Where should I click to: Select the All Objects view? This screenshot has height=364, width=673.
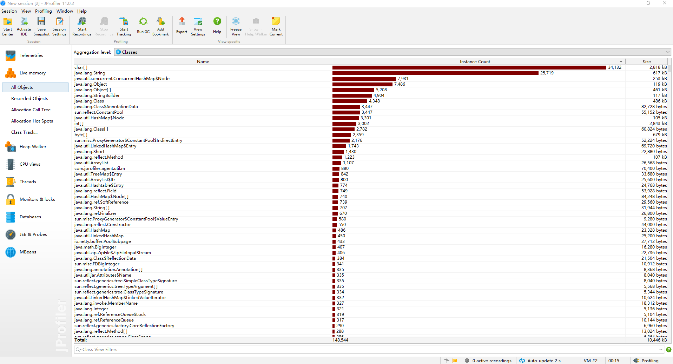click(x=35, y=87)
